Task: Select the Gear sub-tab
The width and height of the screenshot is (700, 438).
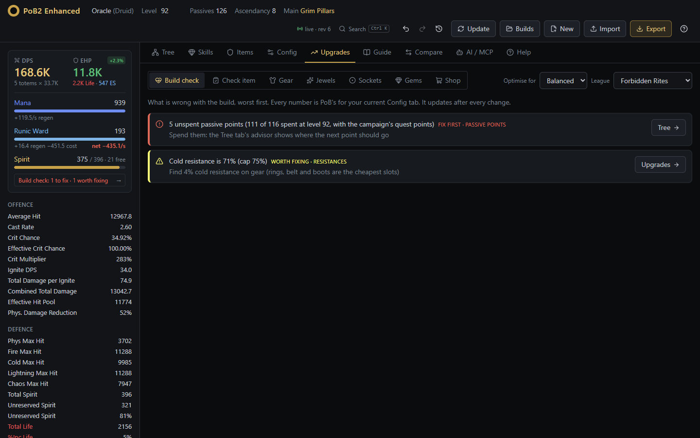Action: coord(281,80)
